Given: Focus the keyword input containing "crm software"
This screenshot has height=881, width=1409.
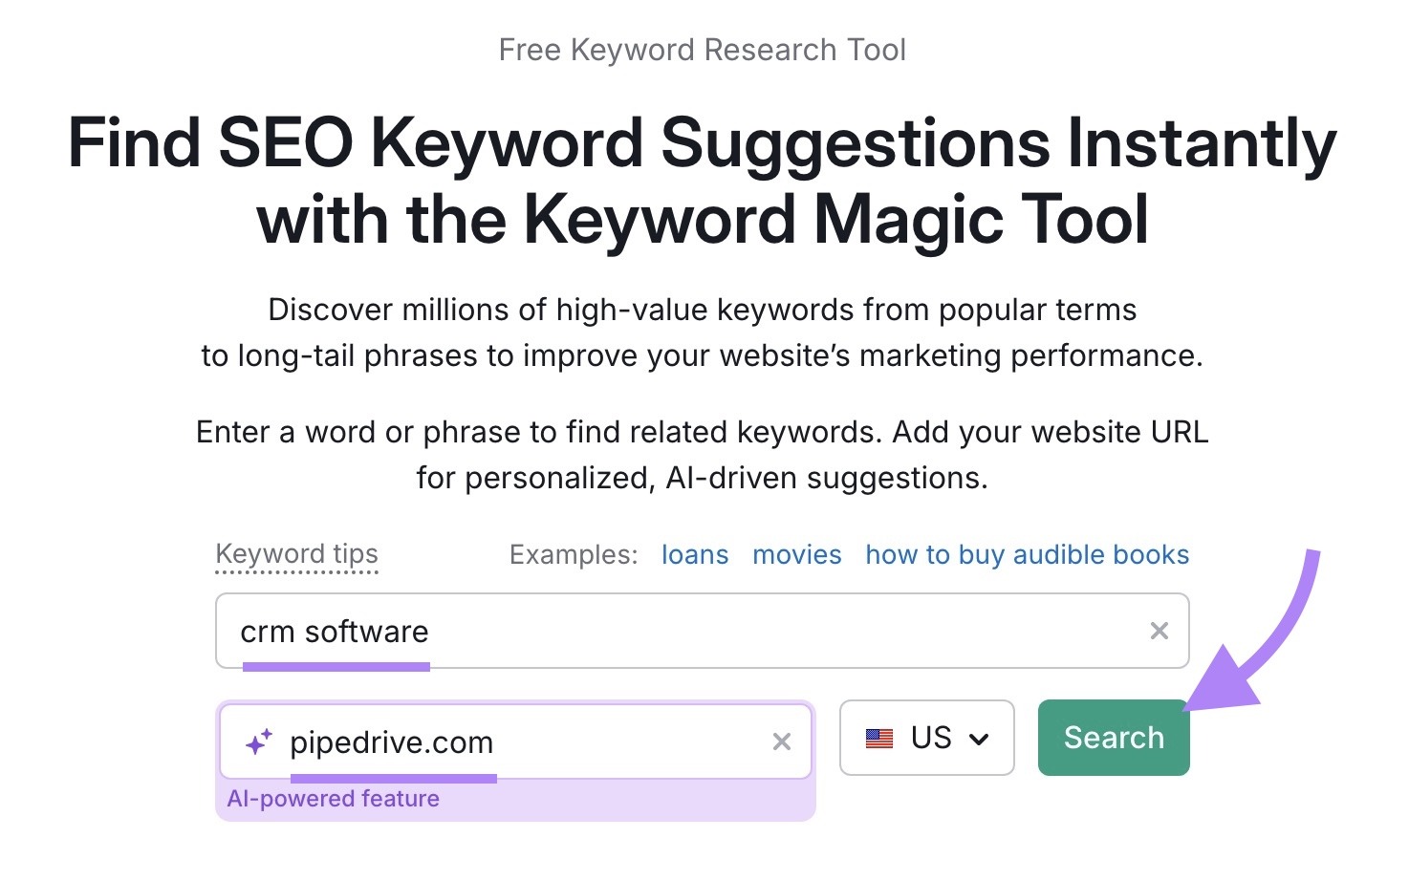Looking at the screenshot, I should coord(669,631).
